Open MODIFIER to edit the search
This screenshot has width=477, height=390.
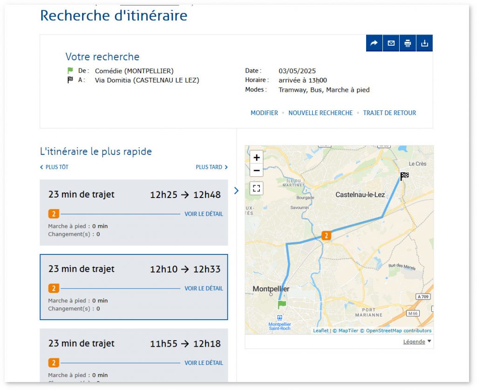pyautogui.click(x=265, y=113)
